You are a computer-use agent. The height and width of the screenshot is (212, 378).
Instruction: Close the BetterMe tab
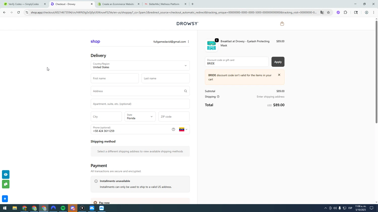(x=185, y=4)
